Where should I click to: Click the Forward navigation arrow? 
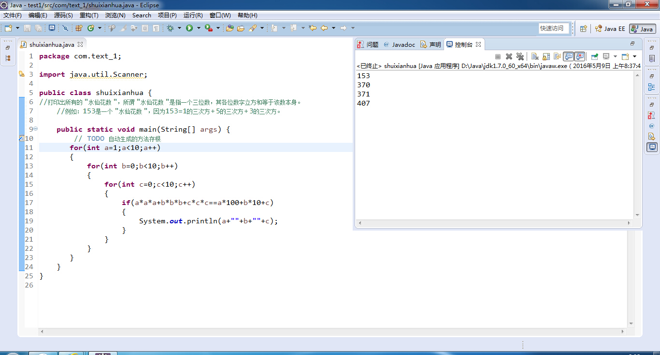[x=344, y=28]
